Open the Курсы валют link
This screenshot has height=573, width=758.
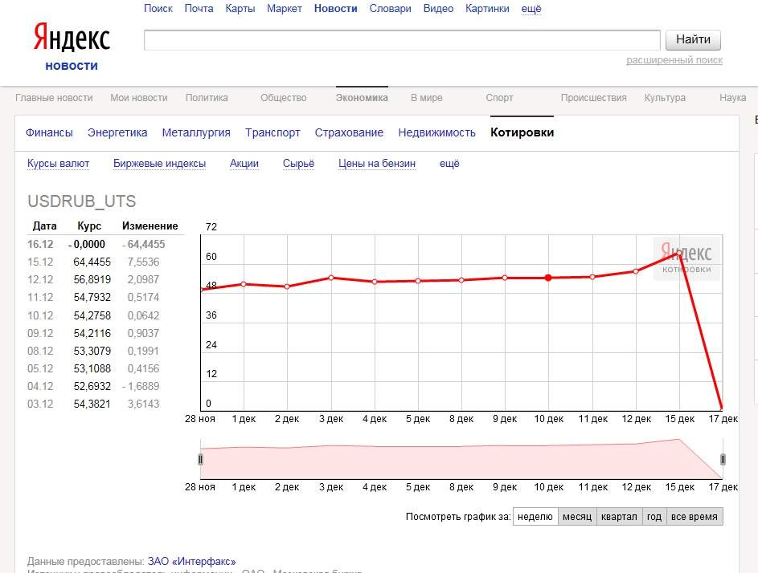pyautogui.click(x=58, y=164)
